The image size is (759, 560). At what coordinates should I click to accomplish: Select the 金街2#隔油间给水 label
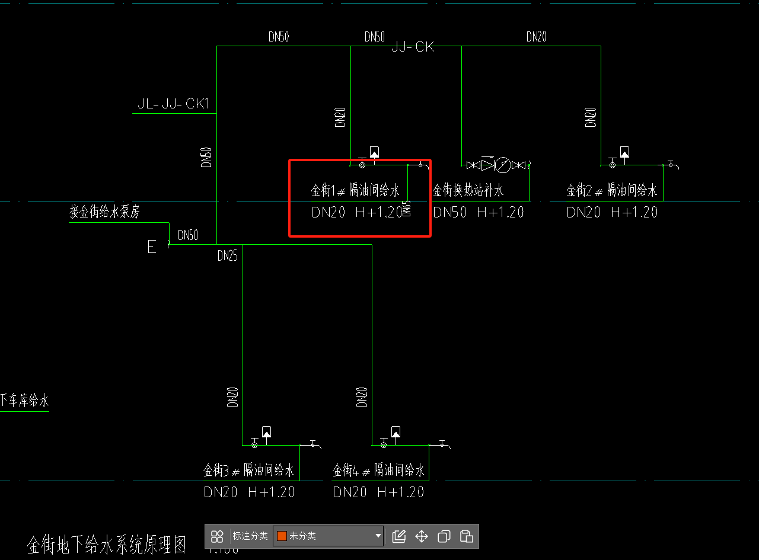point(612,190)
